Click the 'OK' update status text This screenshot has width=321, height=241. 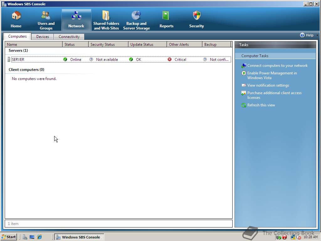point(139,59)
